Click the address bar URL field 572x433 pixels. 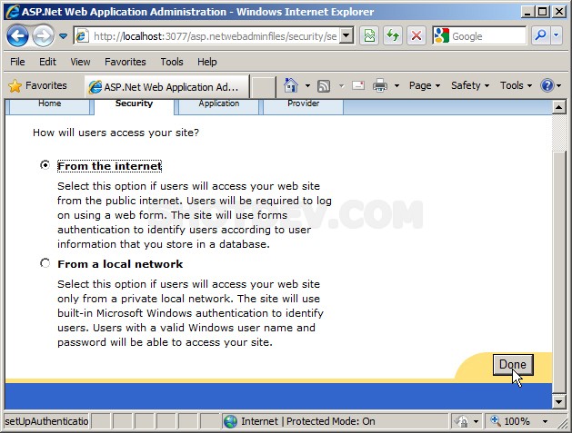[207, 36]
